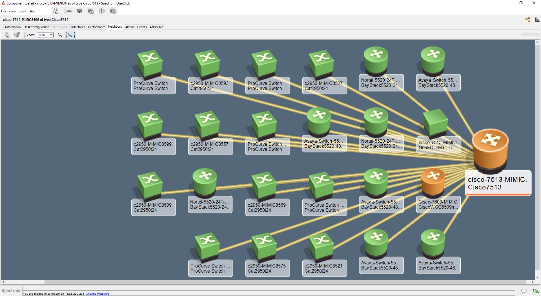This screenshot has width=541, height=296.
Task: Switch to the Performance tab
Action: (97, 27)
